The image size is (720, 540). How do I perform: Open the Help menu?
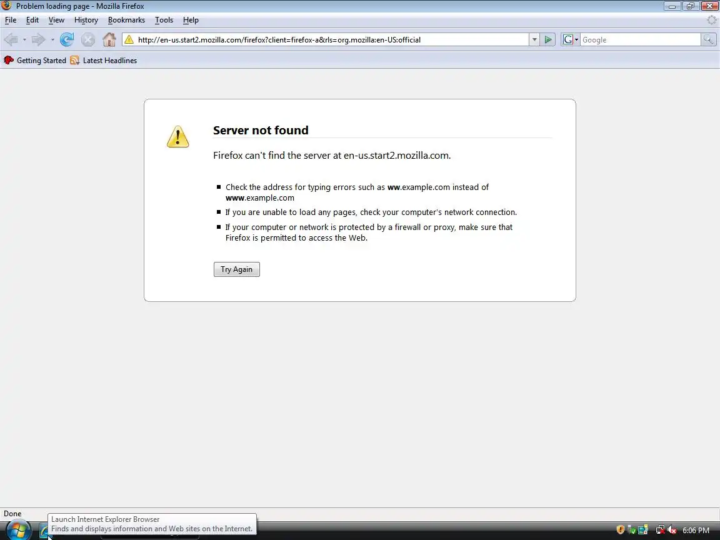click(x=191, y=20)
